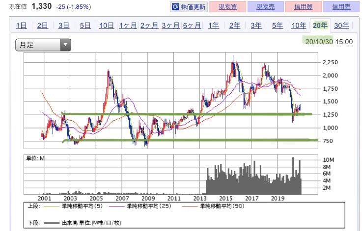This screenshot has width=362, height=231.
Task: Click the 1,250 price axis label
Action: tap(331, 115)
